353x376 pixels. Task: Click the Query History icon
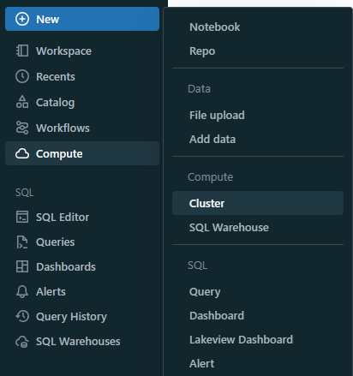[22, 316]
